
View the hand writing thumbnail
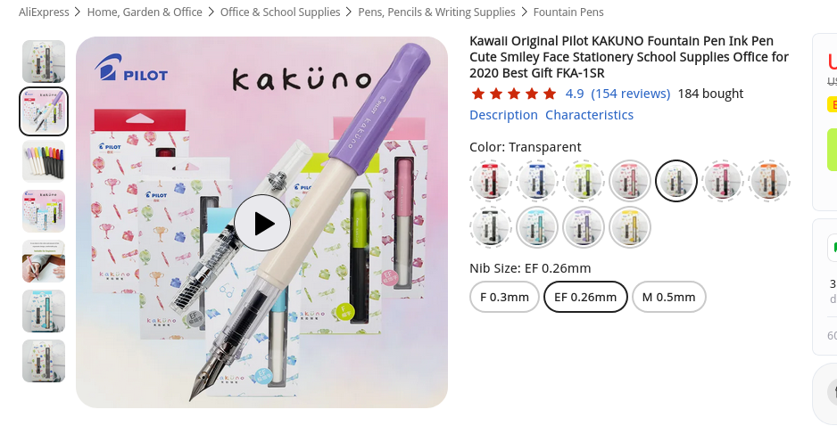44,261
